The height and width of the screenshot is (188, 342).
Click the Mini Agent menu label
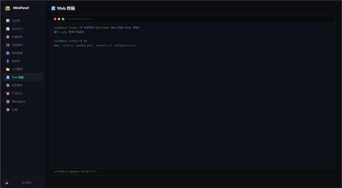pyautogui.click(x=18, y=101)
